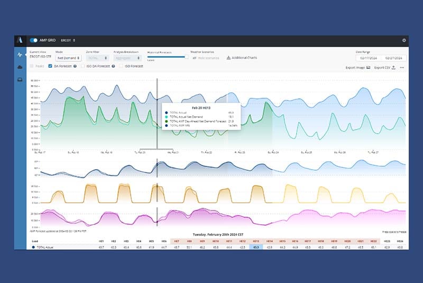423x283 pixels.
Task: Open the weather cloud sidebar view
Action: pyautogui.click(x=20, y=67)
